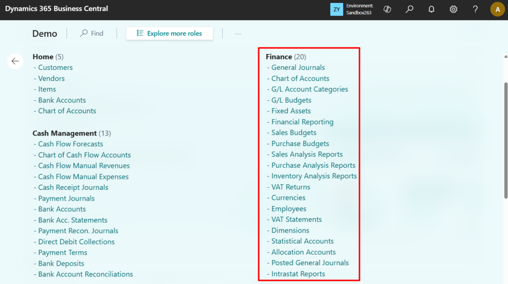Screen dimensions: 508x284
Task: Select G/L Account Categories
Action: point(310,89)
